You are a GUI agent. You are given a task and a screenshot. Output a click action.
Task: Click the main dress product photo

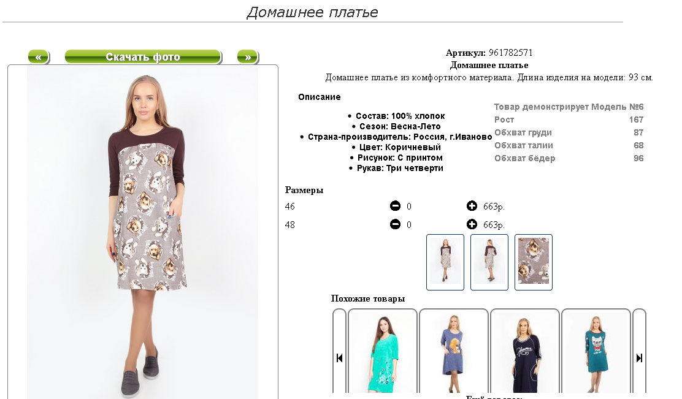point(143,232)
